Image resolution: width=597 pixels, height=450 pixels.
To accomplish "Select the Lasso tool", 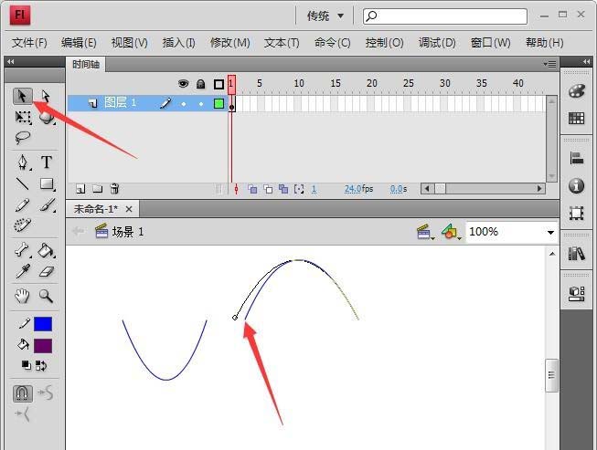I will (23, 137).
